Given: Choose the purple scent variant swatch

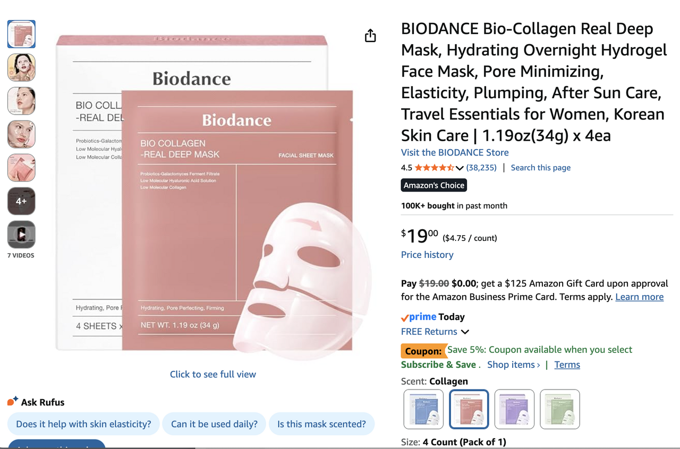Looking at the screenshot, I should point(514,409).
